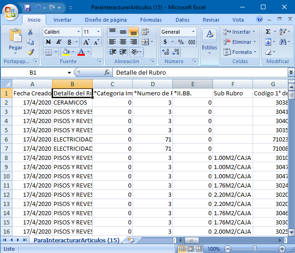Increase decimal places
This screenshot has height=253, width=295.
click(165, 52)
